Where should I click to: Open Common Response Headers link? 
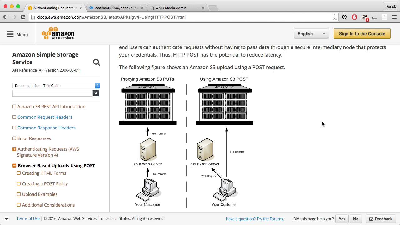47,128
